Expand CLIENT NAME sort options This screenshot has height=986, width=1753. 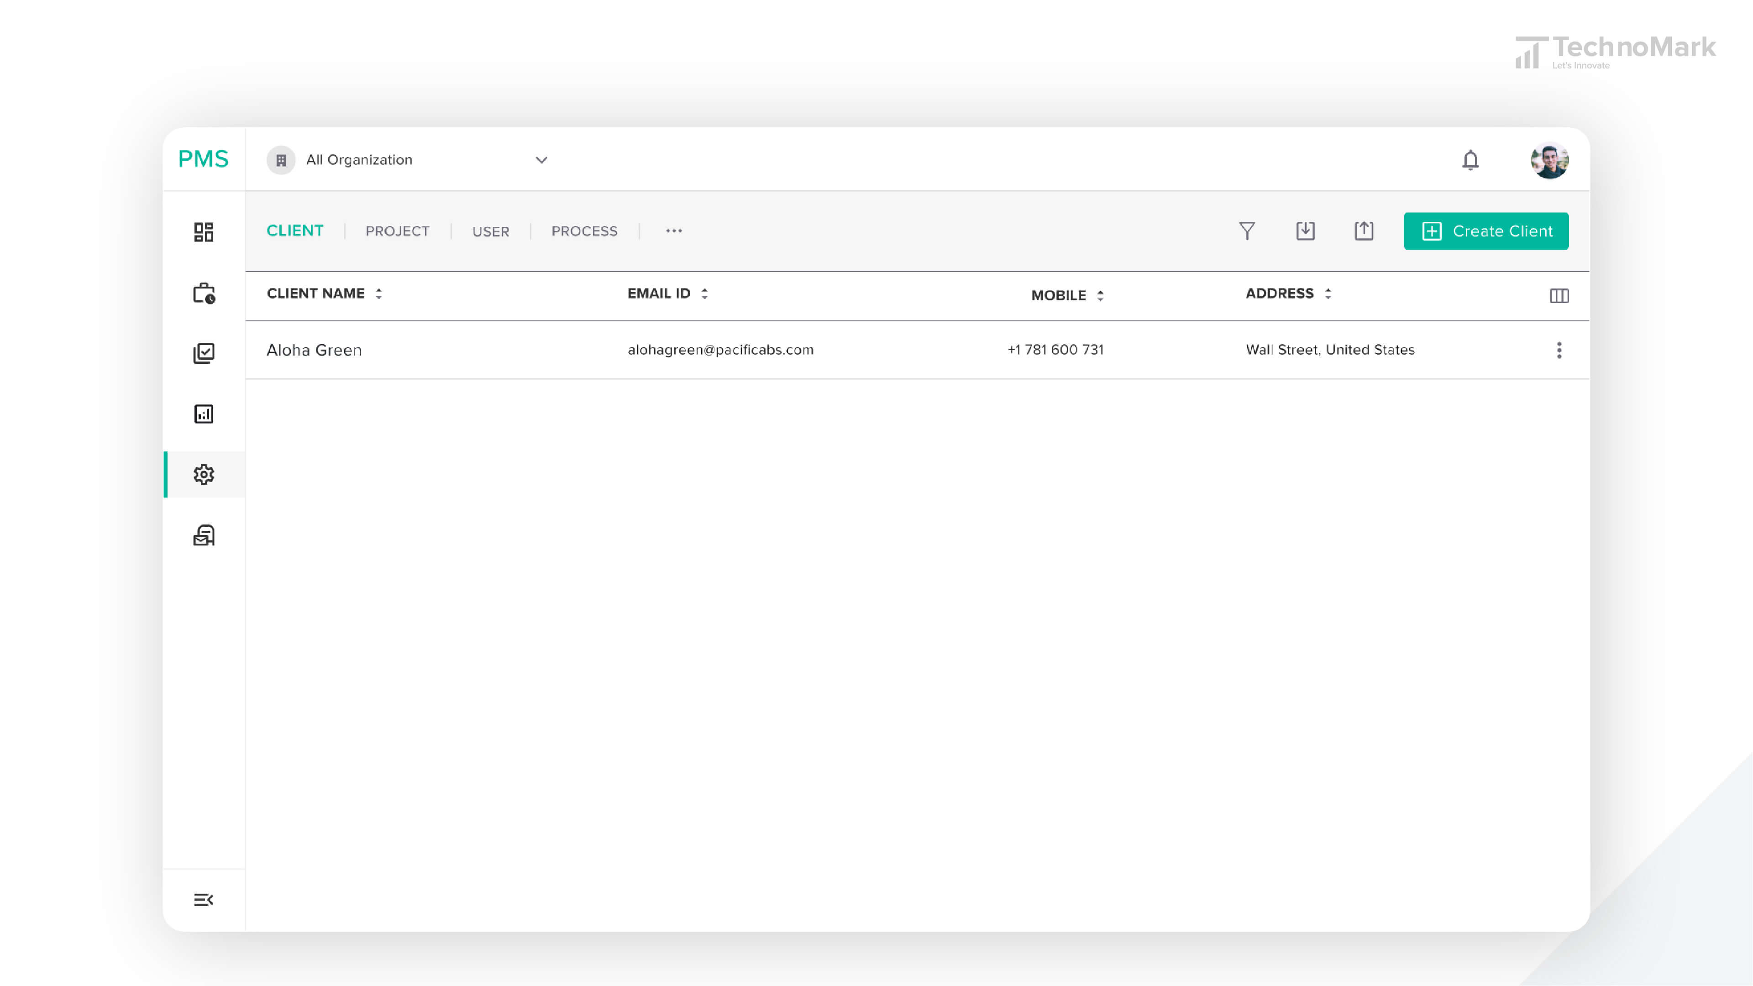click(x=379, y=294)
